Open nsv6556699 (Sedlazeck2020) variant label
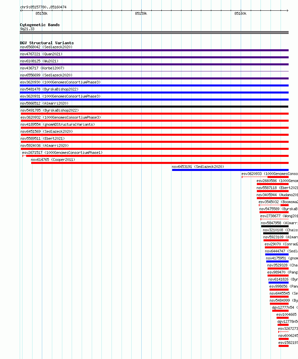The image size is (298, 359). coord(46,75)
